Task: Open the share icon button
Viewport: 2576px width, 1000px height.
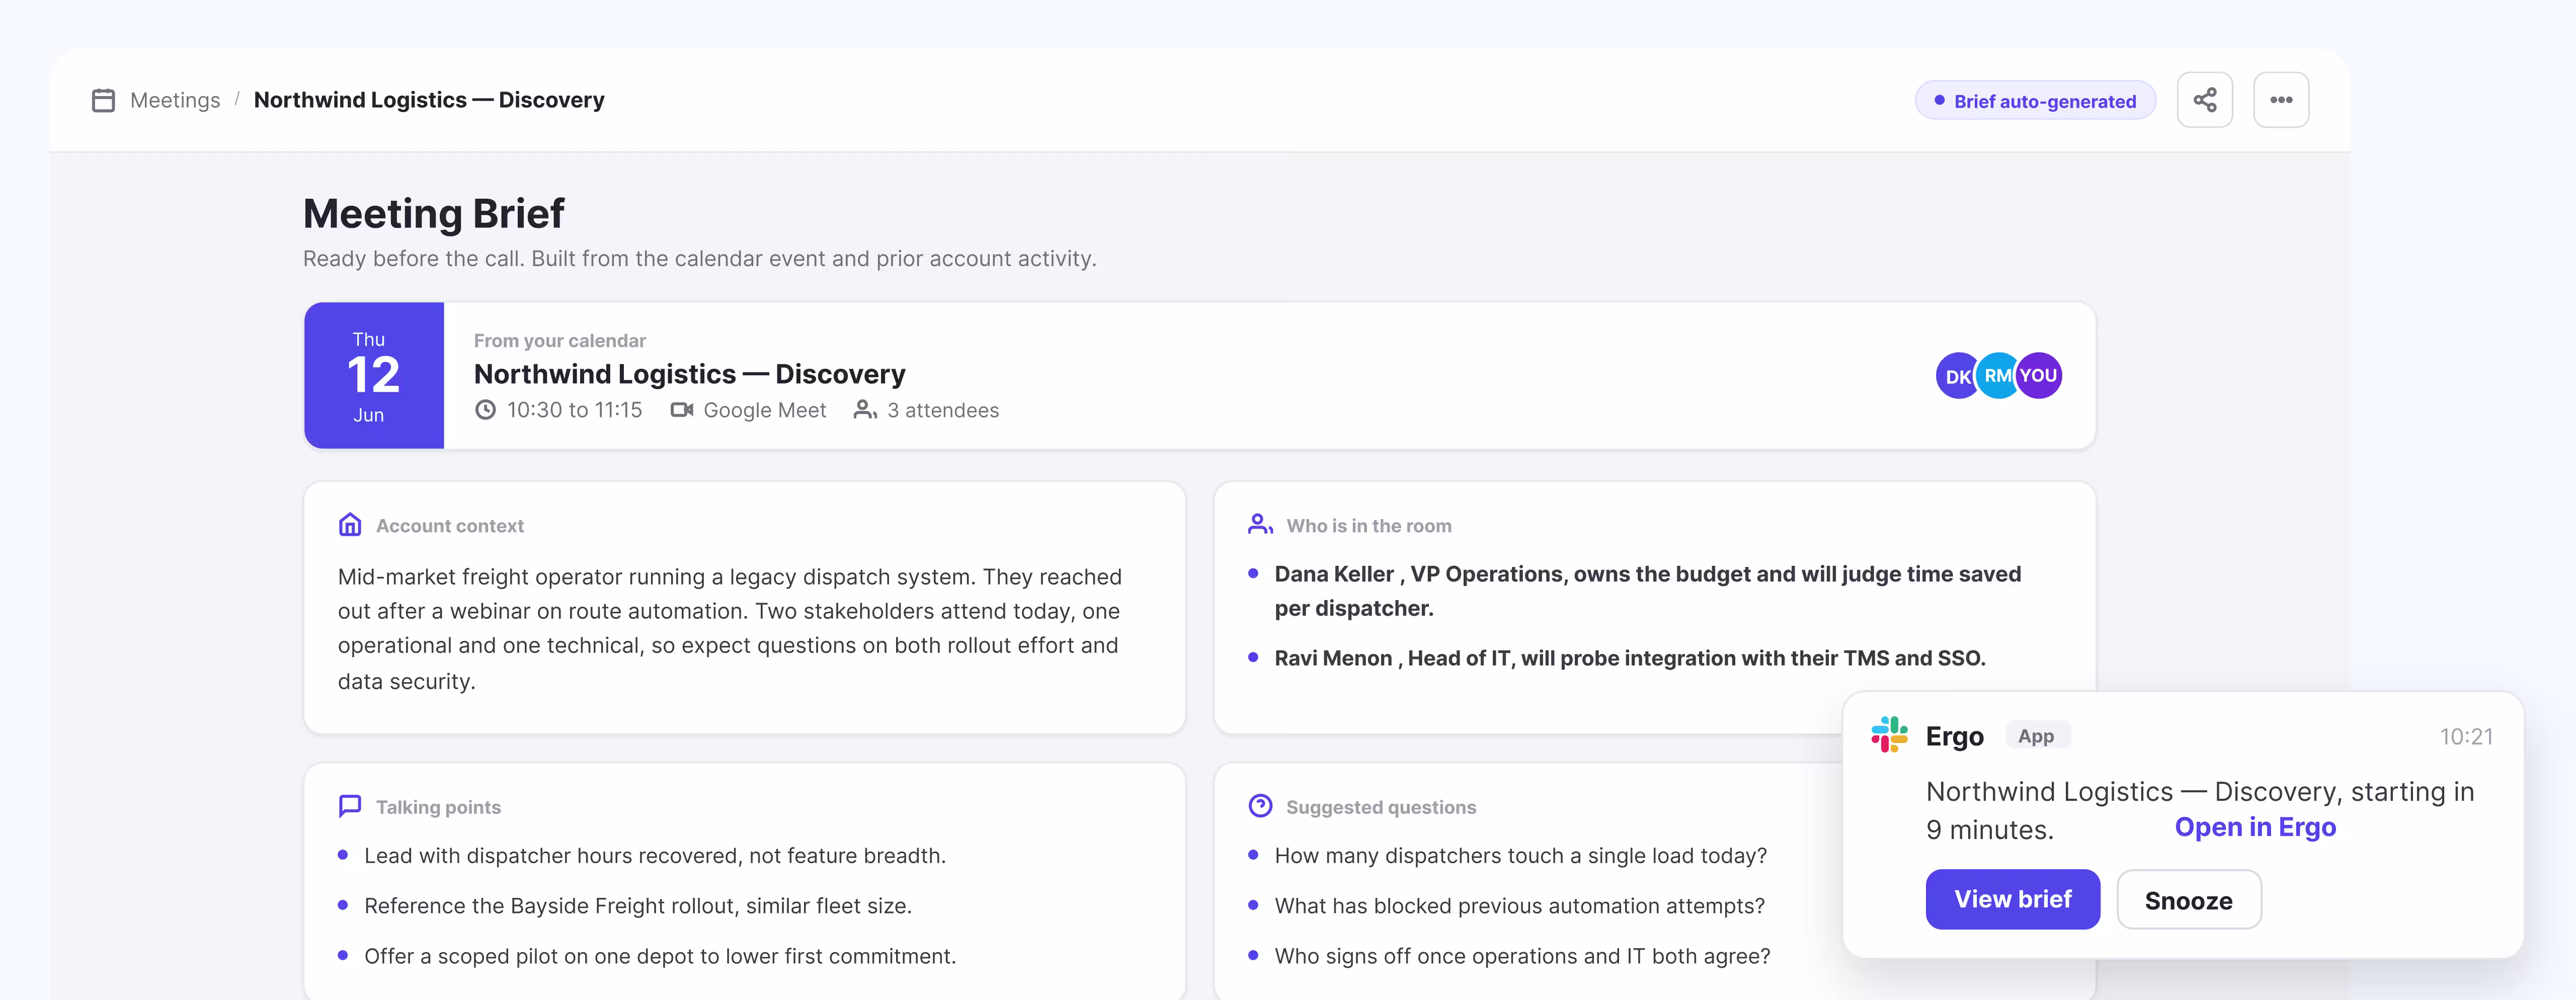Action: point(2205,100)
